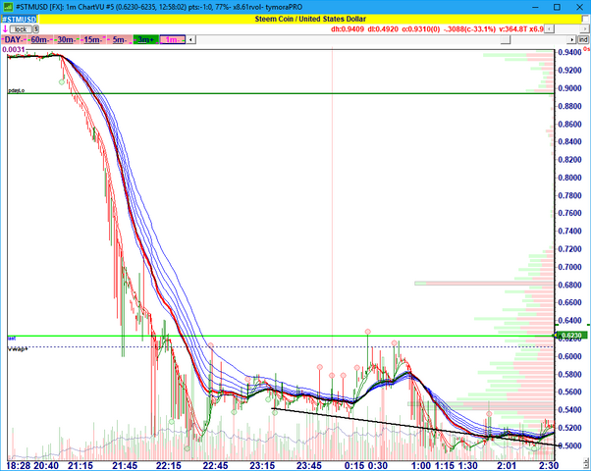
Task: Click the magenta down arrow icon
Action: click(5, 29)
